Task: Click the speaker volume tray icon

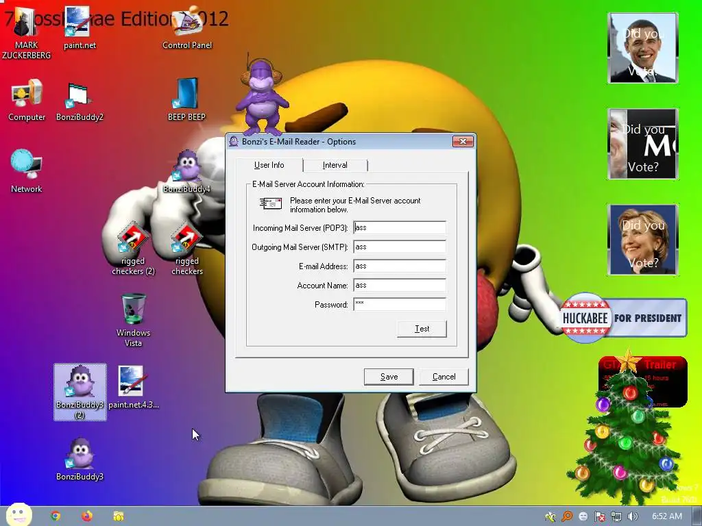Action: 633,516
